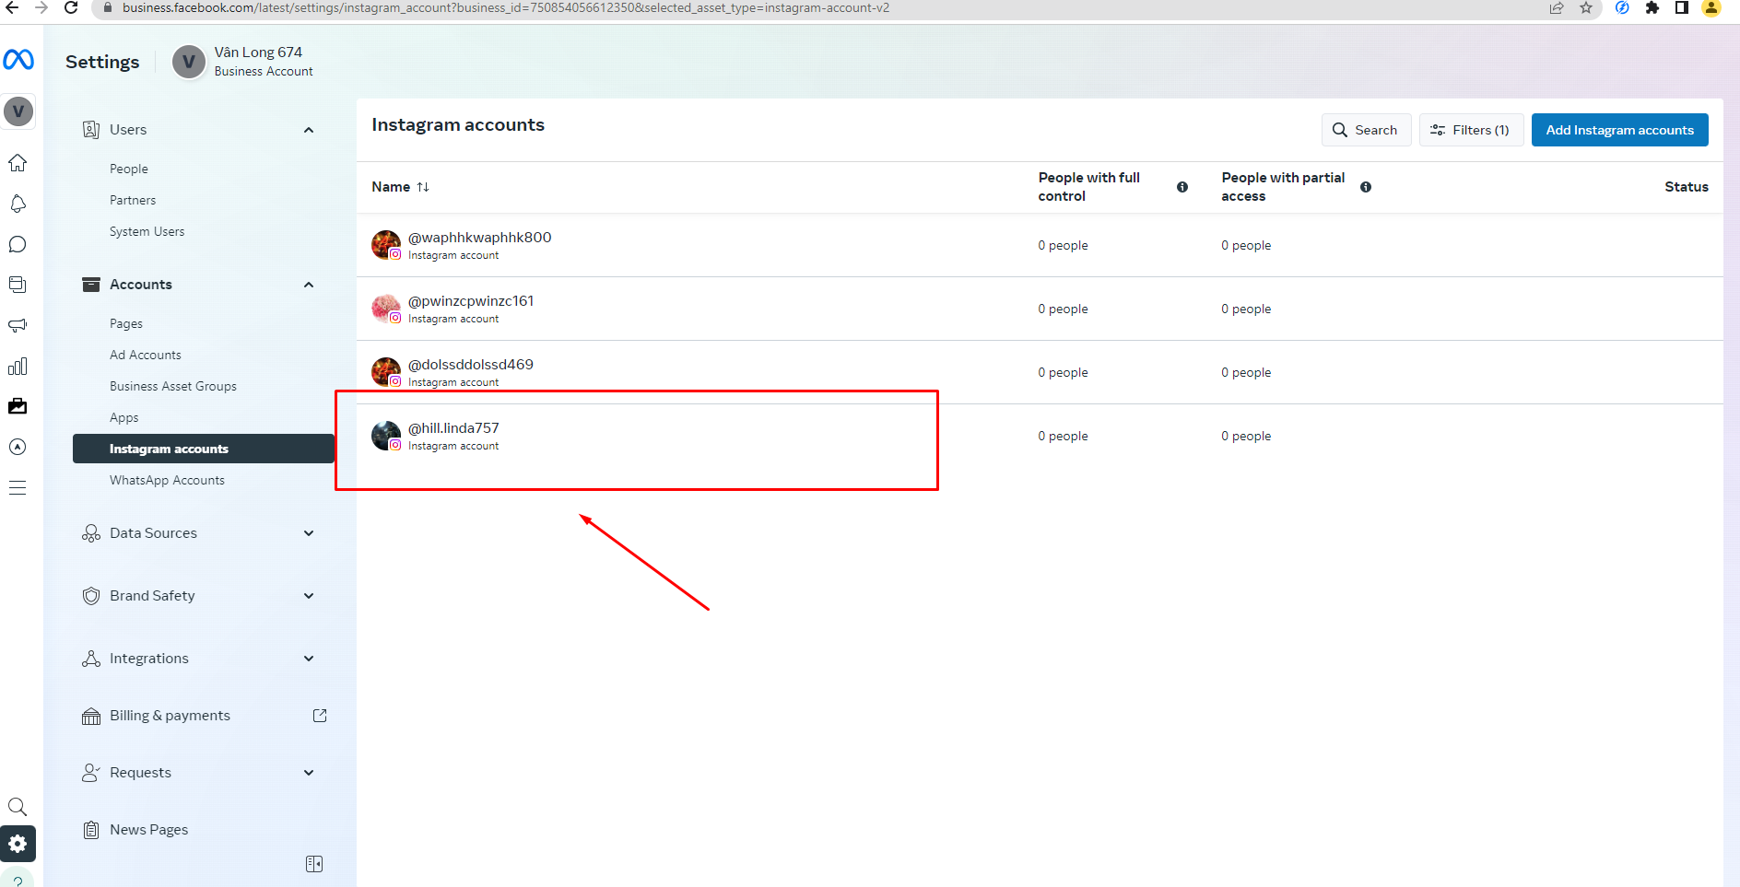Open the Partners settings page
The width and height of the screenshot is (1740, 887).
pos(133,200)
